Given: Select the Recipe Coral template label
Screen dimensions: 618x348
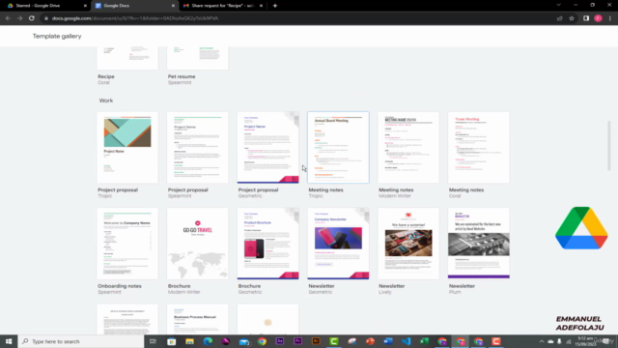Looking at the screenshot, I should [106, 79].
